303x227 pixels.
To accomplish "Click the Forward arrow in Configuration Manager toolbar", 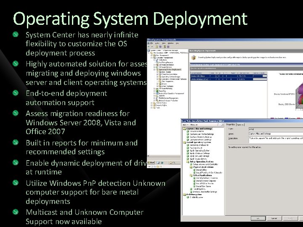I will click(x=152, y=47).
